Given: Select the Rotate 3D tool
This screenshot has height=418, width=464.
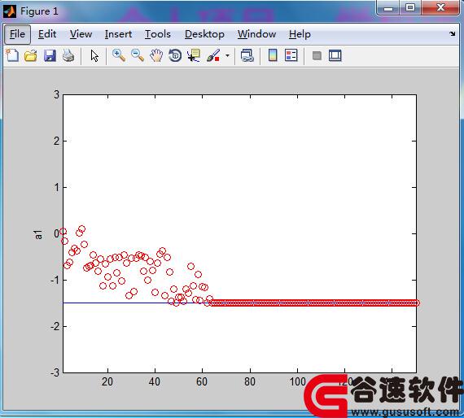Looking at the screenshot, I should 175,55.
